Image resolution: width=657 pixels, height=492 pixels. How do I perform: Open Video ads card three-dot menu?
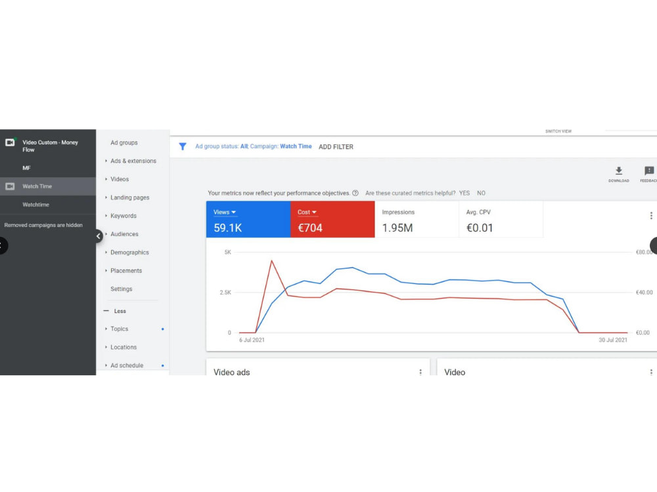[x=420, y=372]
